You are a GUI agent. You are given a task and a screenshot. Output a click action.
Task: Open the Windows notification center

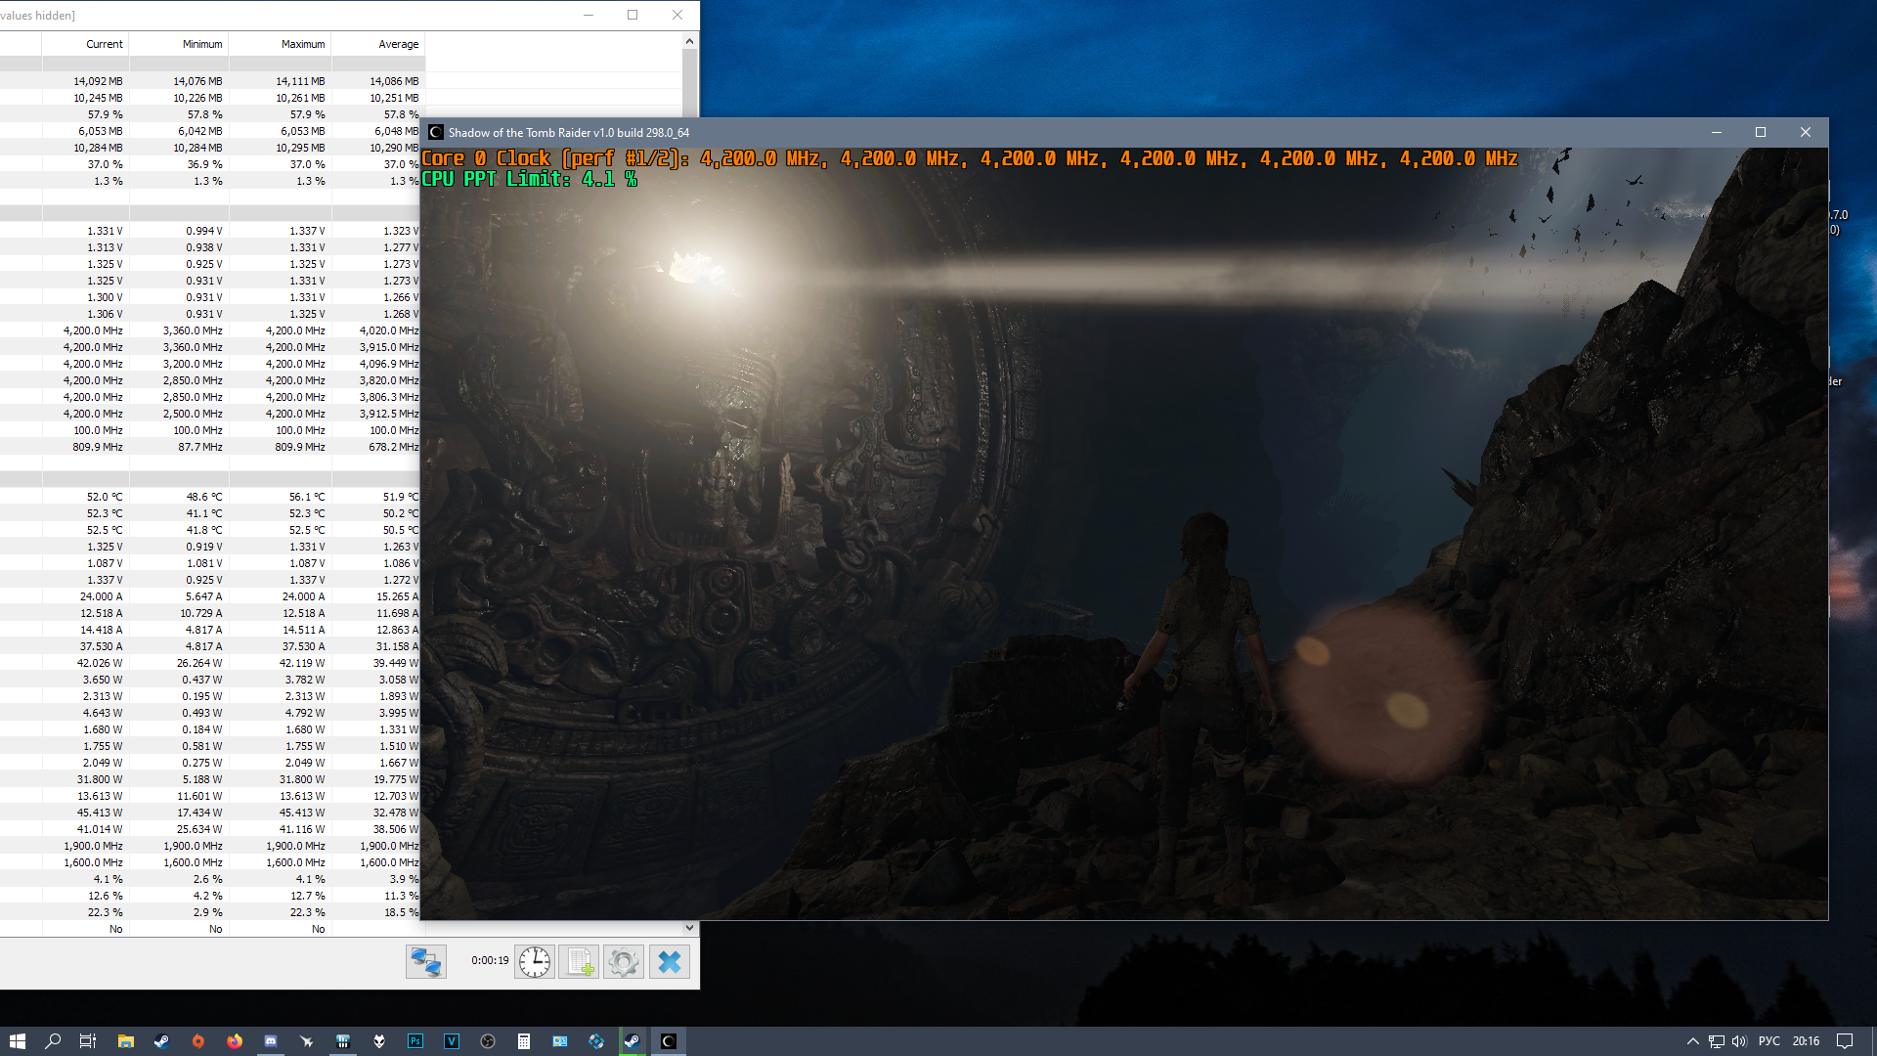click(1845, 1041)
